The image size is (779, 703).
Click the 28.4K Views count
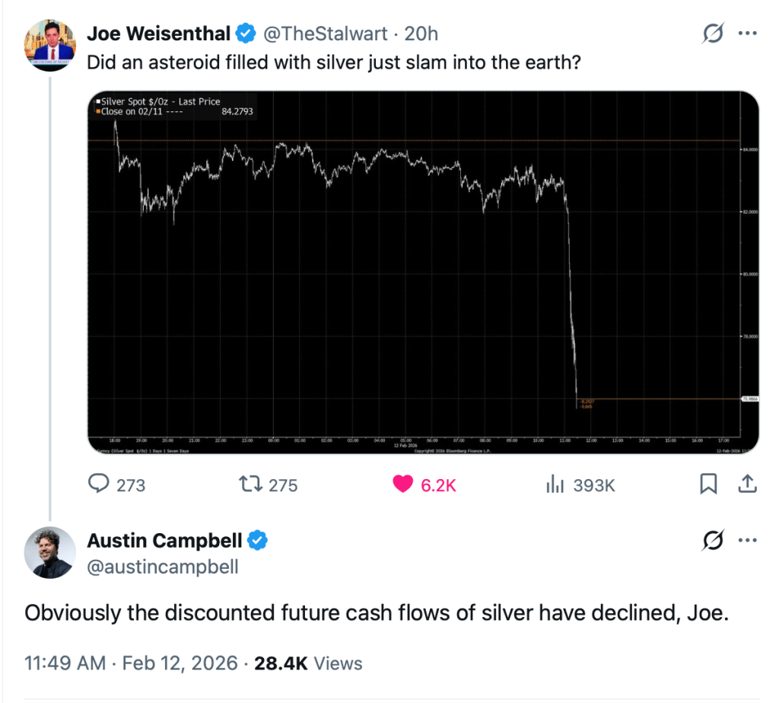pos(308,663)
